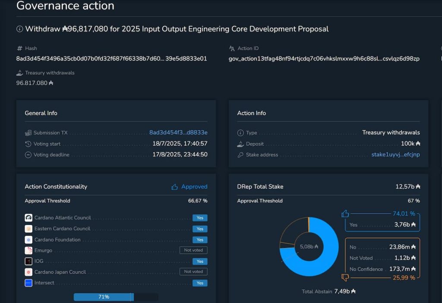Click the thumbs-up icon above Yes votes

(x=345, y=214)
